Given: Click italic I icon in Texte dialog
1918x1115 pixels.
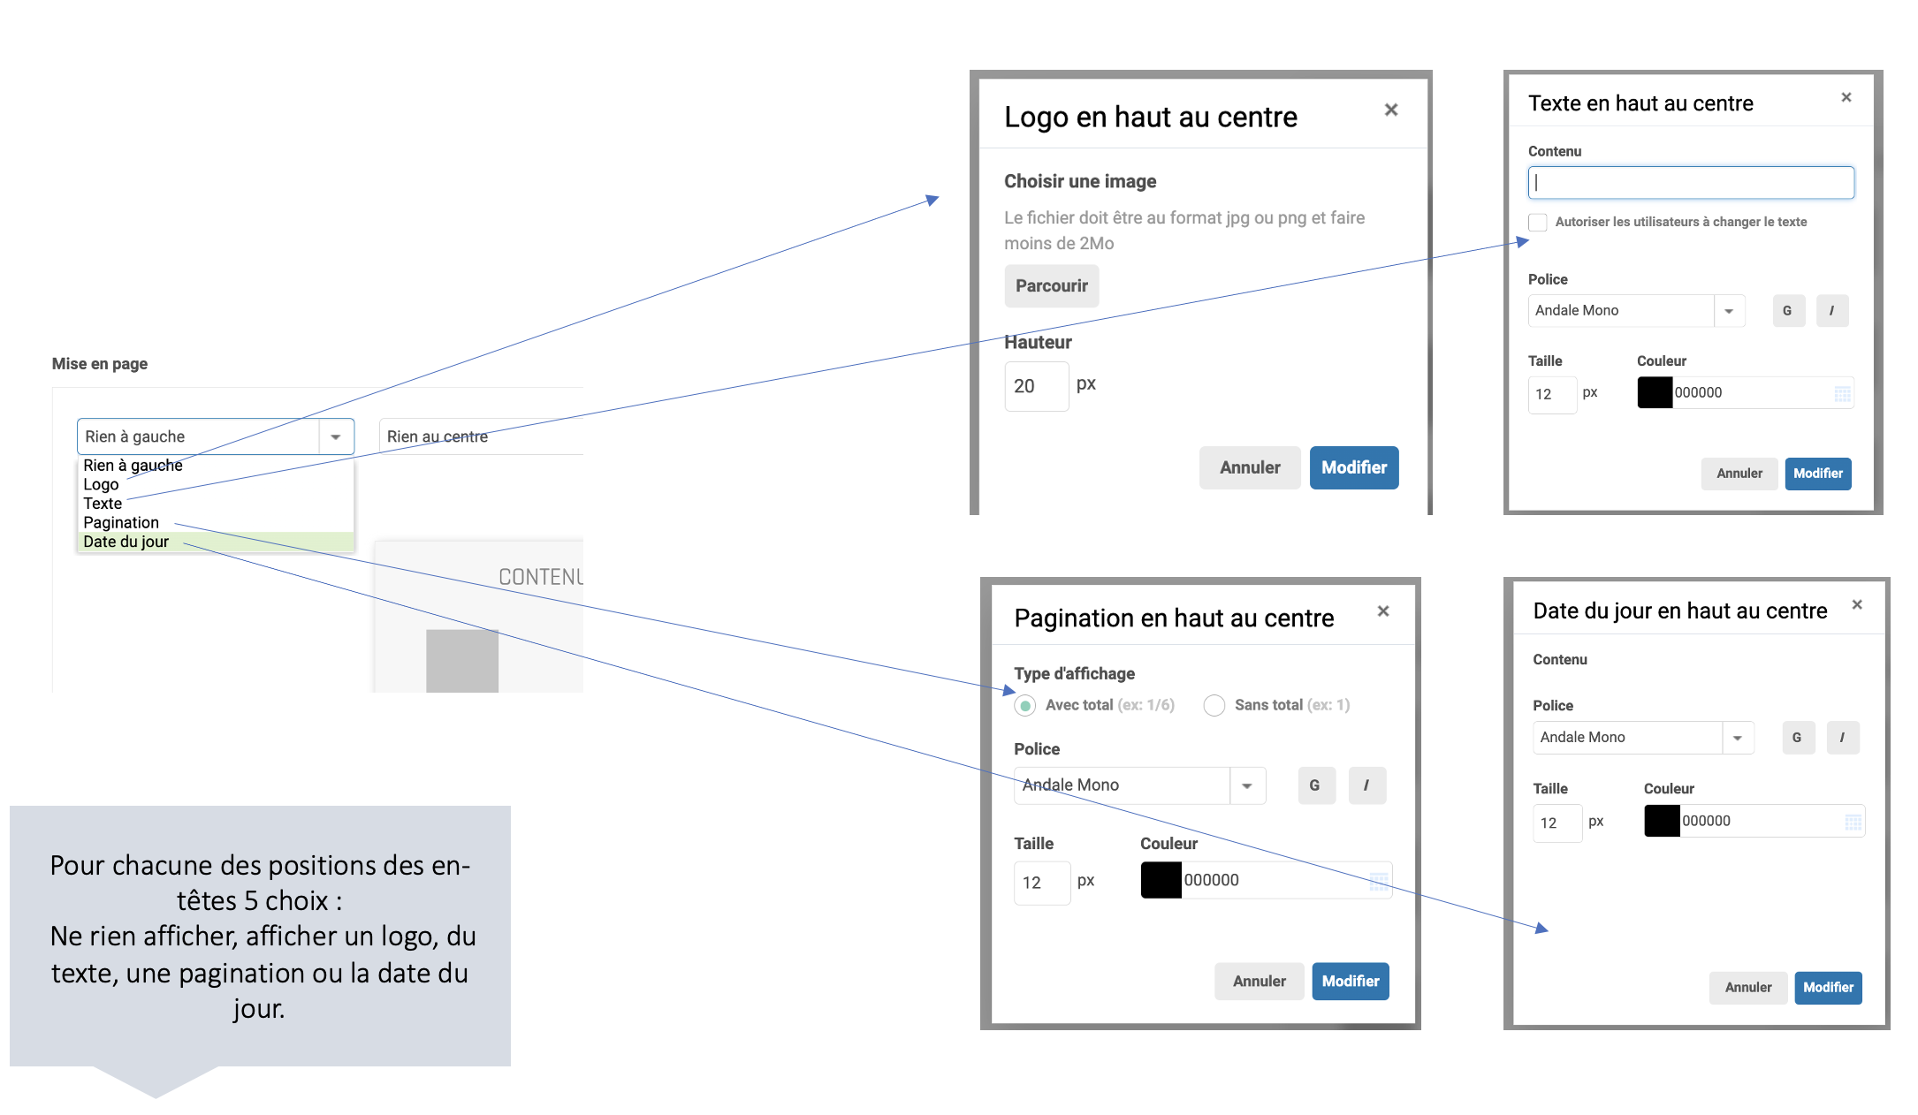Looking at the screenshot, I should (1831, 311).
